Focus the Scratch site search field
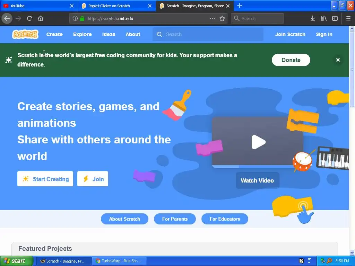Image resolution: width=355 pixels, height=266 pixels. tap(208, 34)
